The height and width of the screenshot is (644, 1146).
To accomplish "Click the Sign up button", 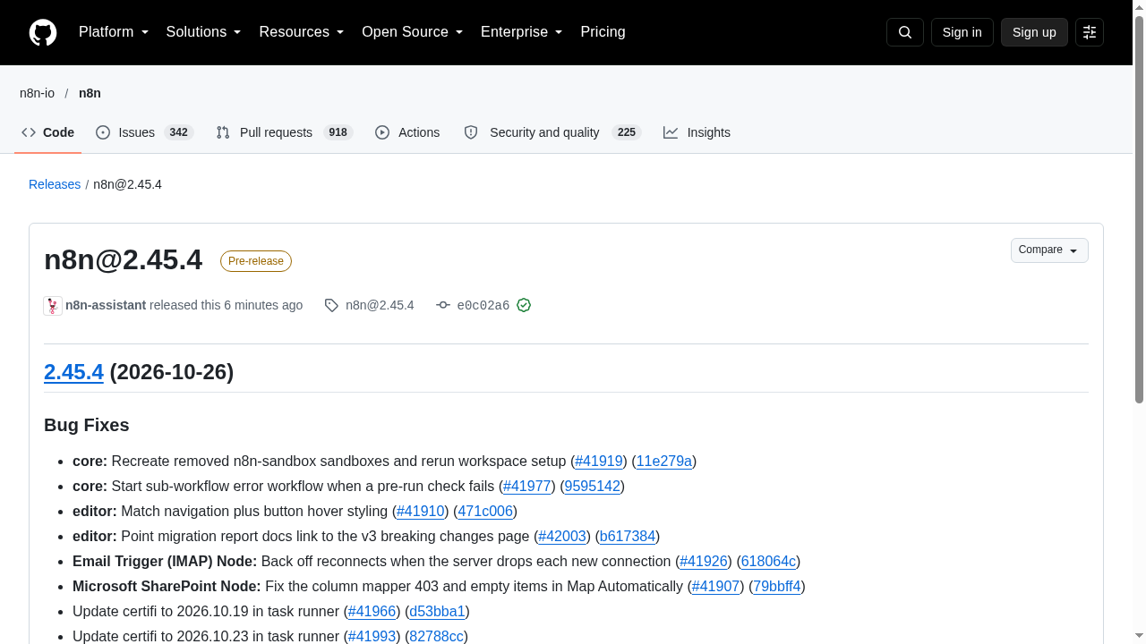I will pyautogui.click(x=1034, y=32).
